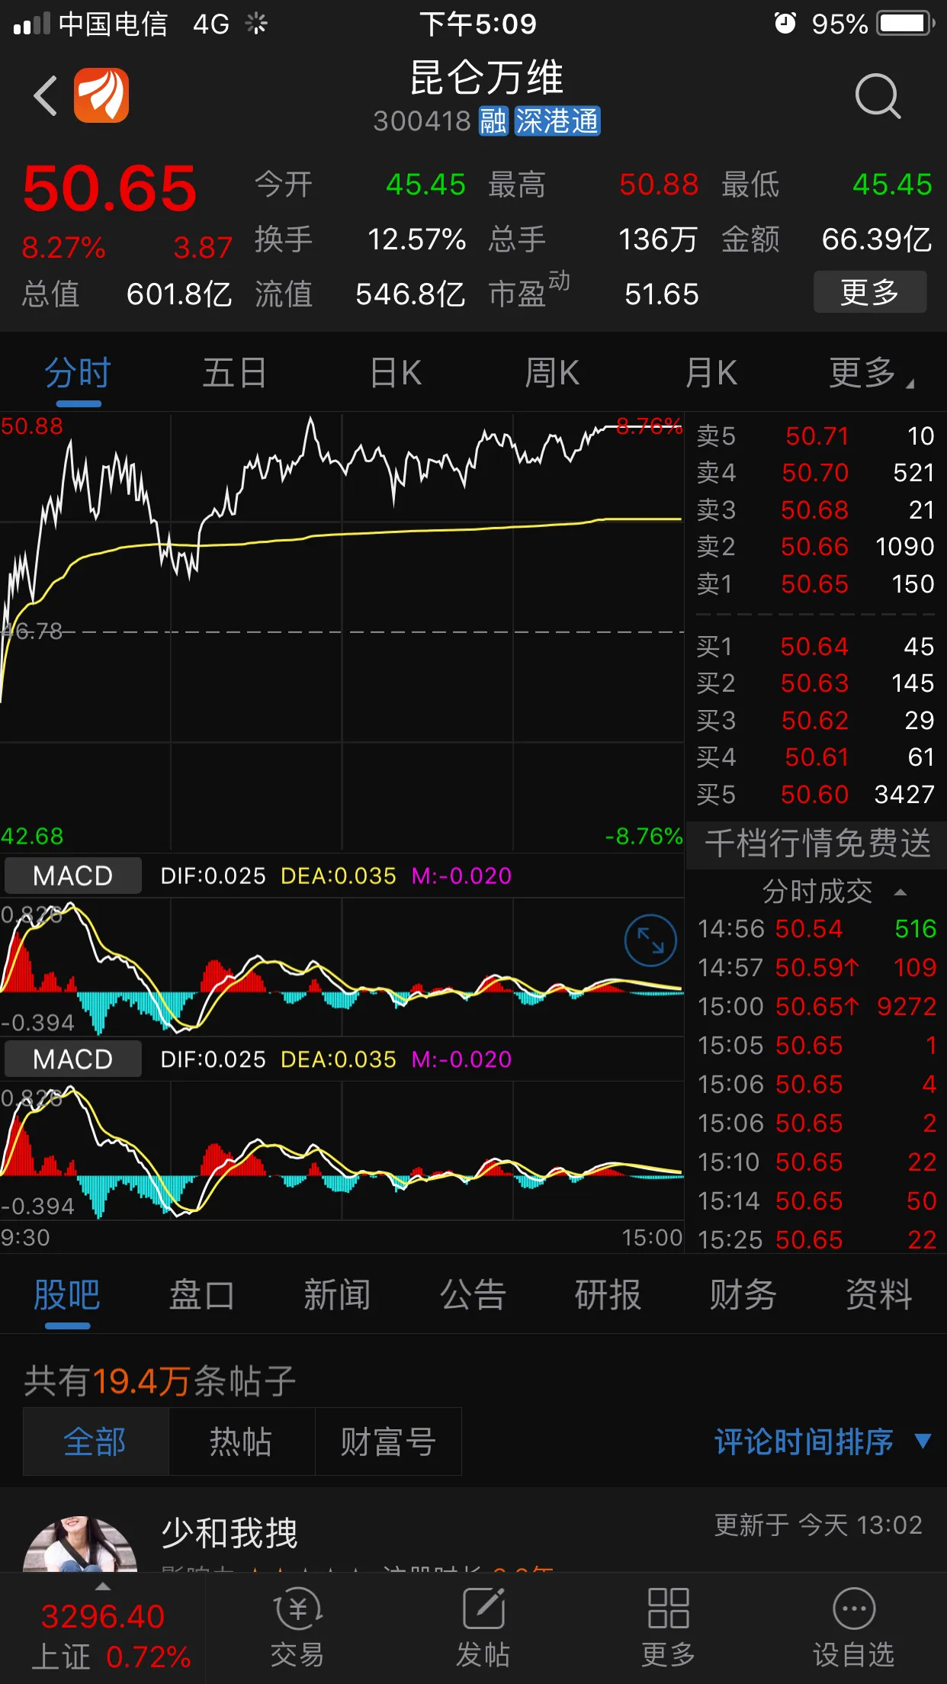Switch to 五日 chart tab
The image size is (947, 1684).
(235, 374)
